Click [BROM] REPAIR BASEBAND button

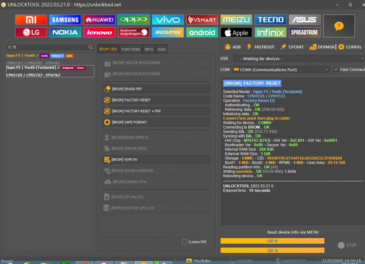tap(156, 171)
